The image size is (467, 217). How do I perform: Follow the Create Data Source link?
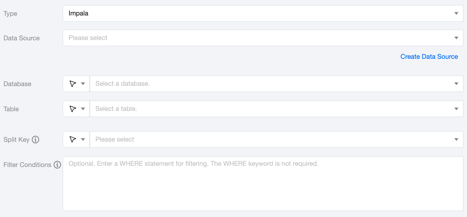pyautogui.click(x=429, y=57)
